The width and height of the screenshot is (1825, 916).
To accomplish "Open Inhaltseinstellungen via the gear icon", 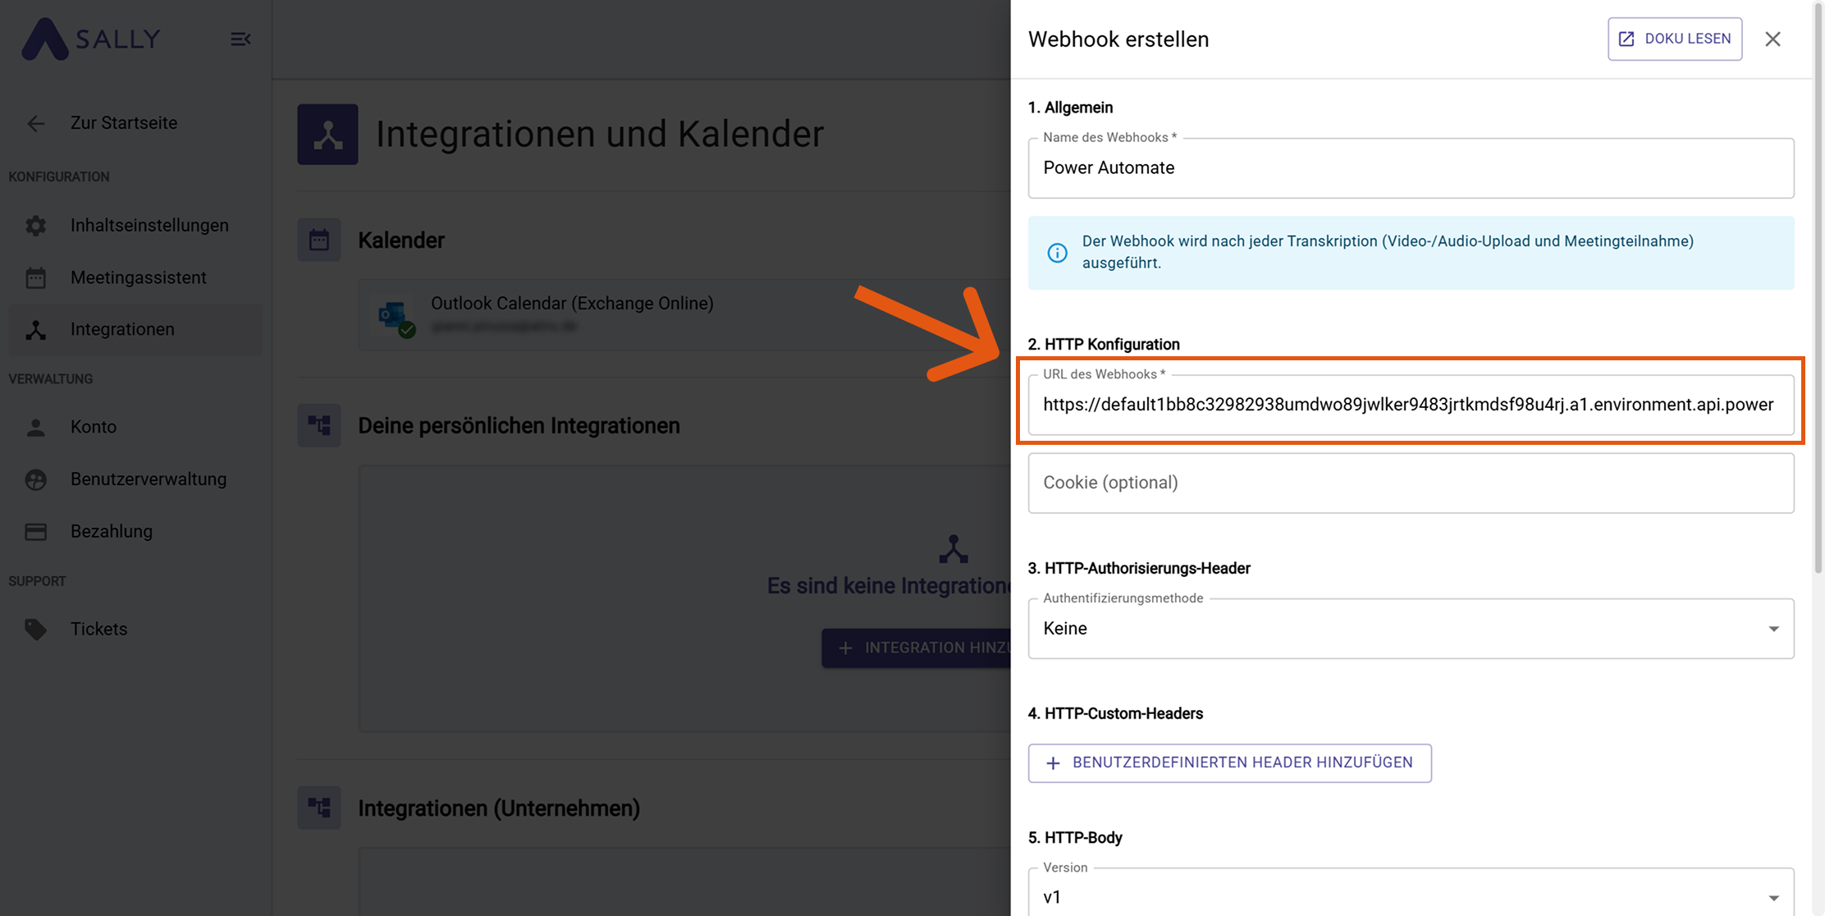I will pyautogui.click(x=35, y=226).
